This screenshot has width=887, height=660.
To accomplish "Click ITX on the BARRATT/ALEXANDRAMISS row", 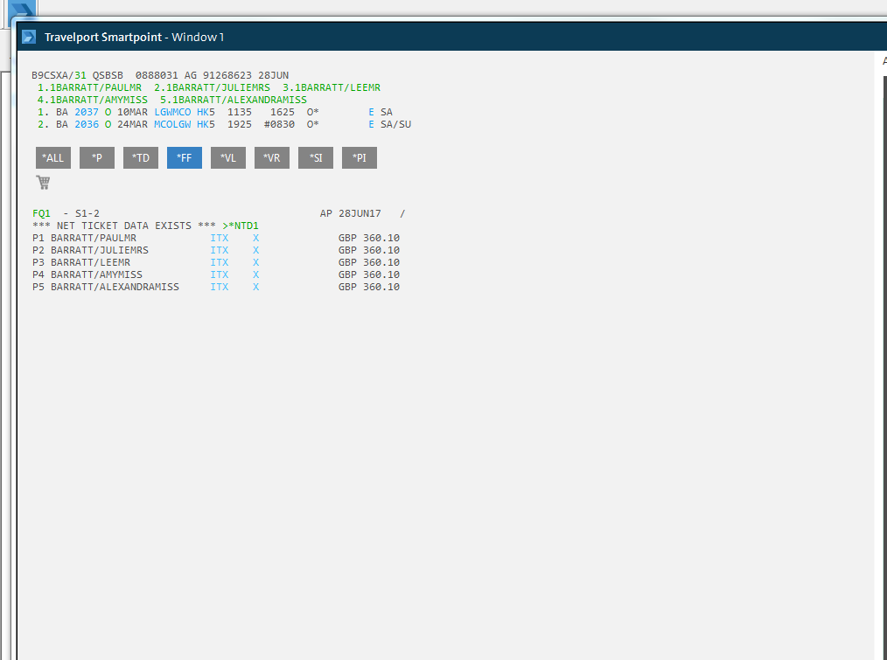I will (220, 287).
